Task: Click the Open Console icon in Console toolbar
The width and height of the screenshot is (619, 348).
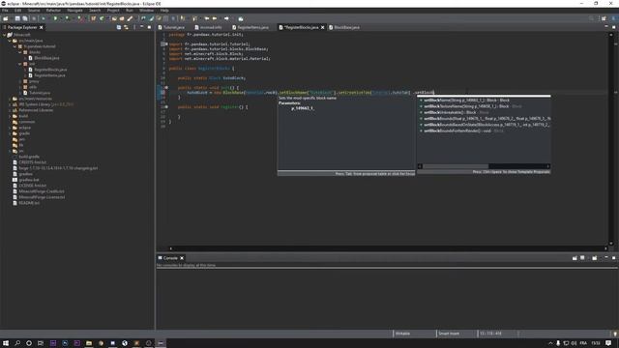Action: [x=595, y=258]
